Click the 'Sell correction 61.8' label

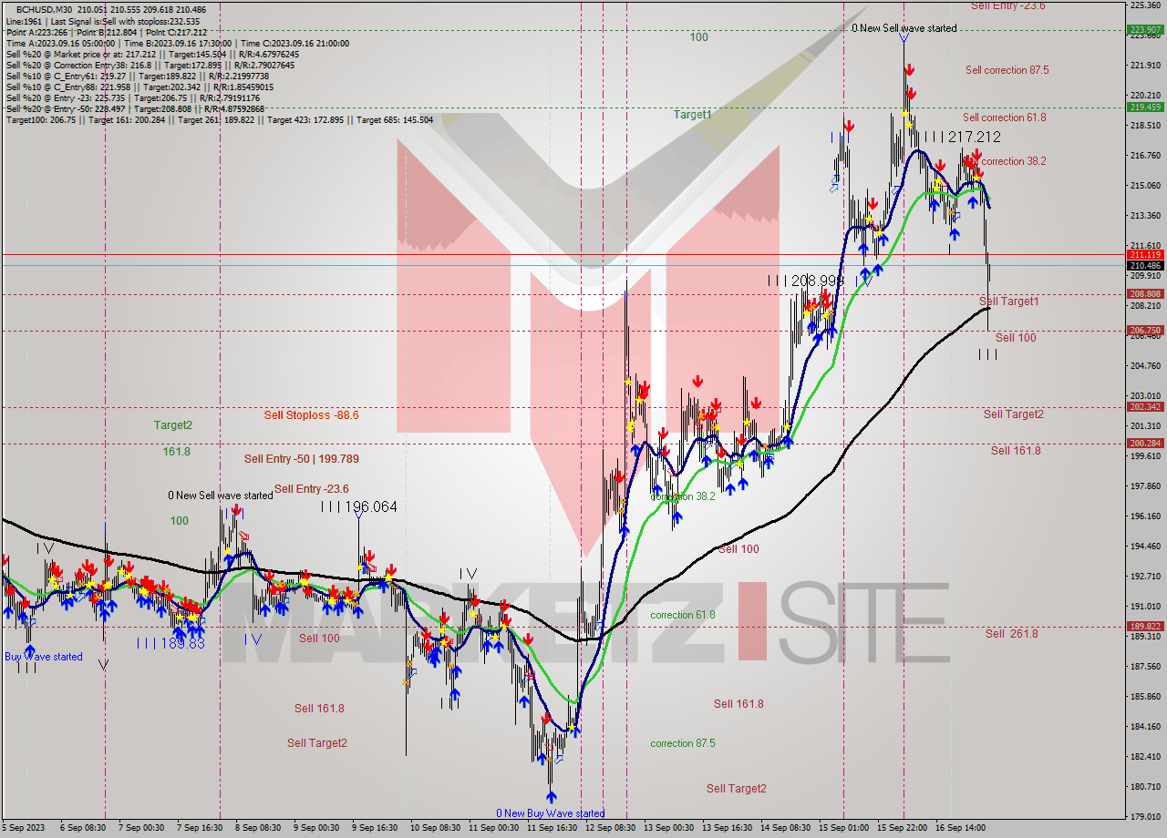pyautogui.click(x=1004, y=118)
